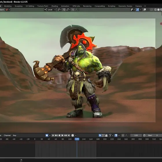
Task: Open the pivot point dropdown
Action: [x=59, y=10]
